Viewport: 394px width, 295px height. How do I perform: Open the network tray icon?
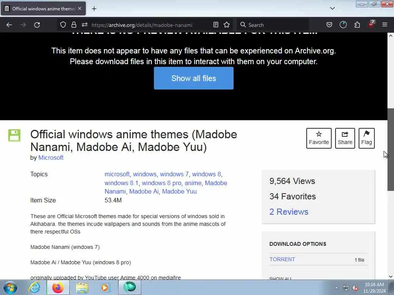coord(346,288)
